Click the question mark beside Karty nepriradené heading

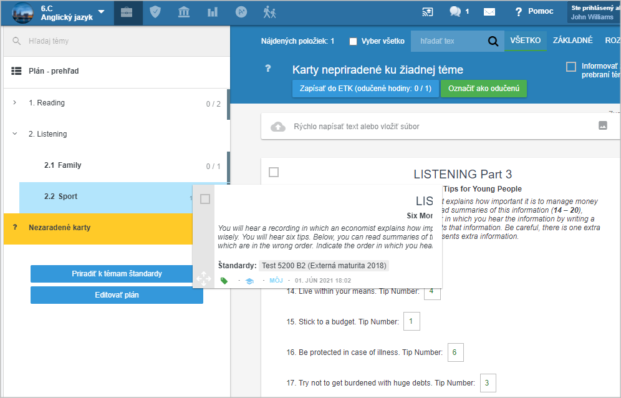[x=268, y=68]
